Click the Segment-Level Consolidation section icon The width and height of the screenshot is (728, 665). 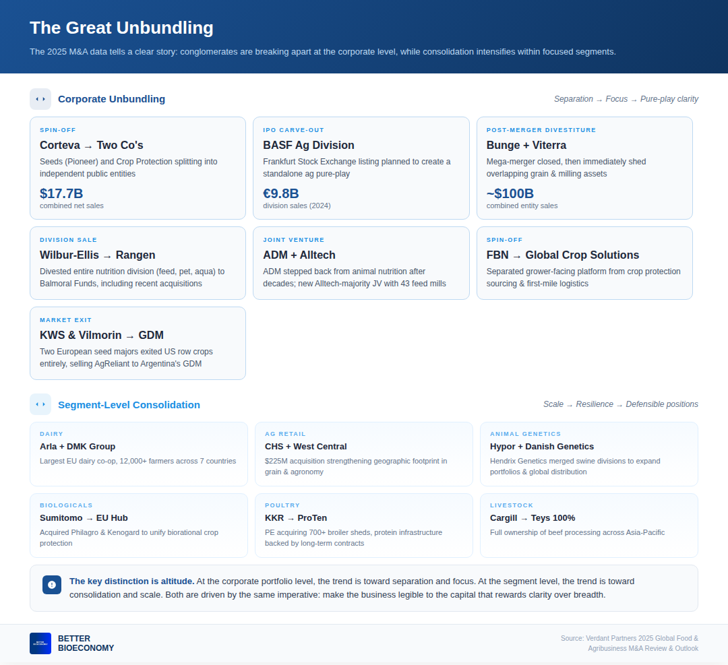[40, 404]
